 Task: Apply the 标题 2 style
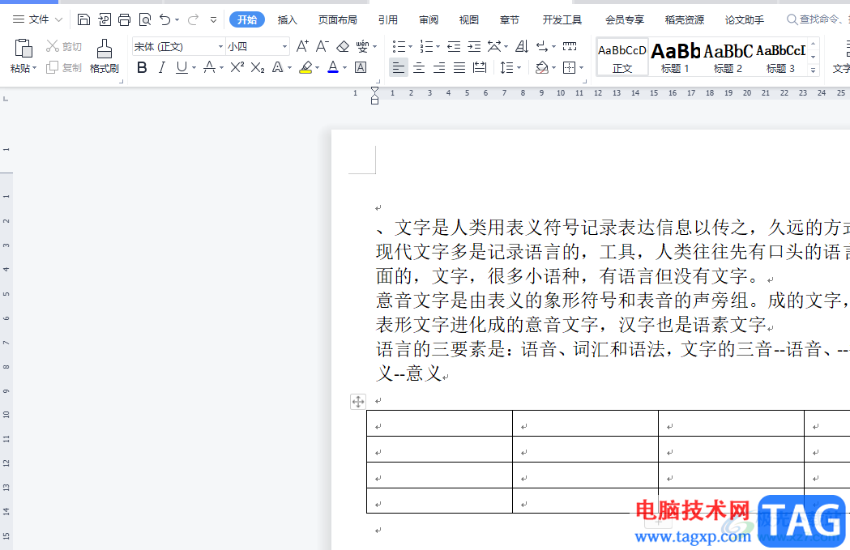tap(728, 57)
